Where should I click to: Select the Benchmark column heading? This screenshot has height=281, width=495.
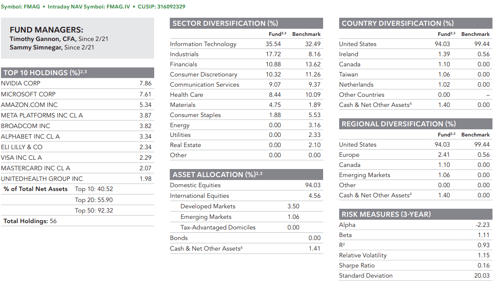(x=306, y=34)
